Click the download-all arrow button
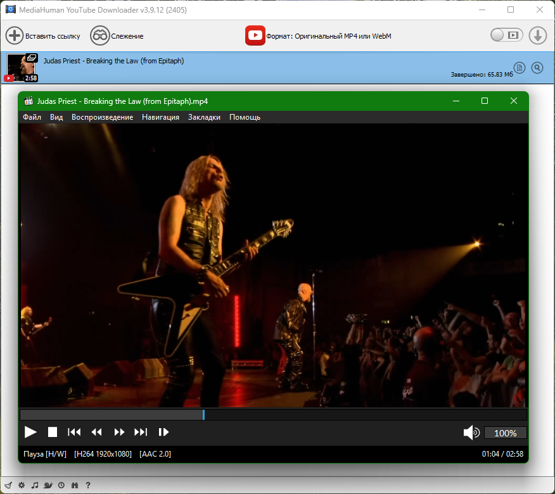 (538, 35)
